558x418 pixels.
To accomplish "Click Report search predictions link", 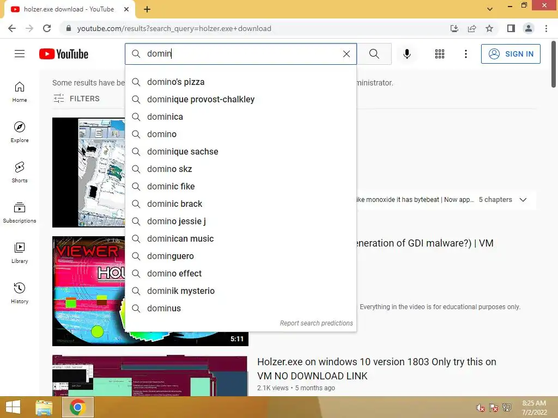I will tap(316, 323).
